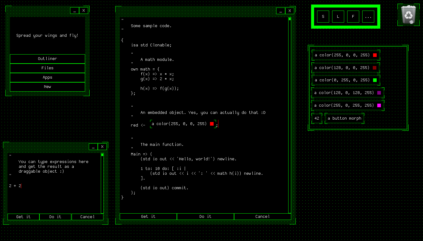Open the Outliner menu entry
Image resolution: width=423 pixels, height=241 pixels.
click(48, 59)
